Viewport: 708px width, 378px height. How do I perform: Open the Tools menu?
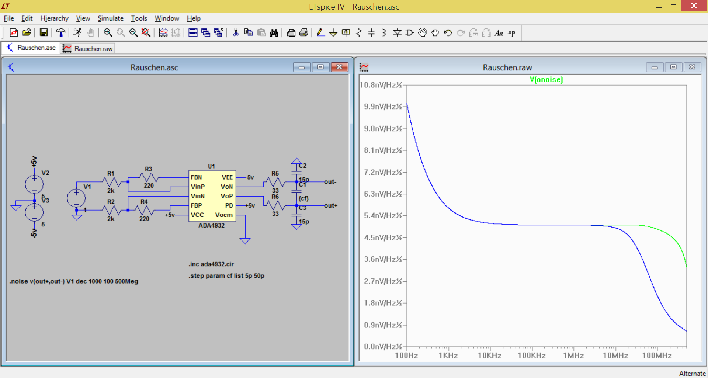pyautogui.click(x=139, y=18)
